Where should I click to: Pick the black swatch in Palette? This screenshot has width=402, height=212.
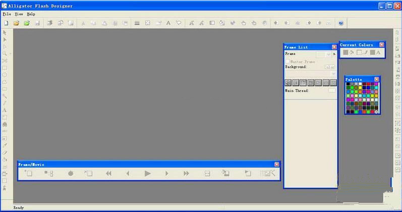[x=348, y=84]
